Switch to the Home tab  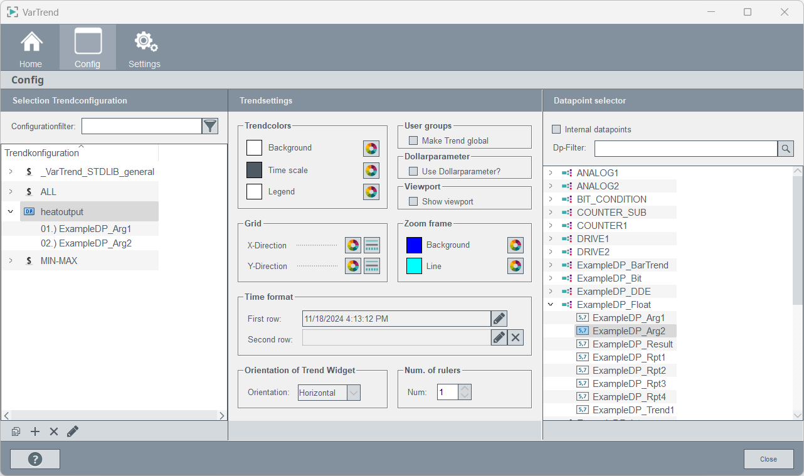pyautogui.click(x=31, y=48)
